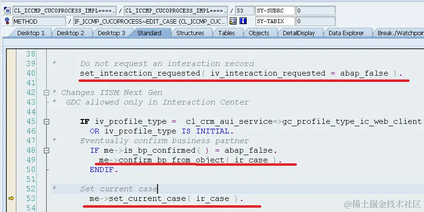
Task: Click the comment 'Set current case'
Action: (x=119, y=189)
